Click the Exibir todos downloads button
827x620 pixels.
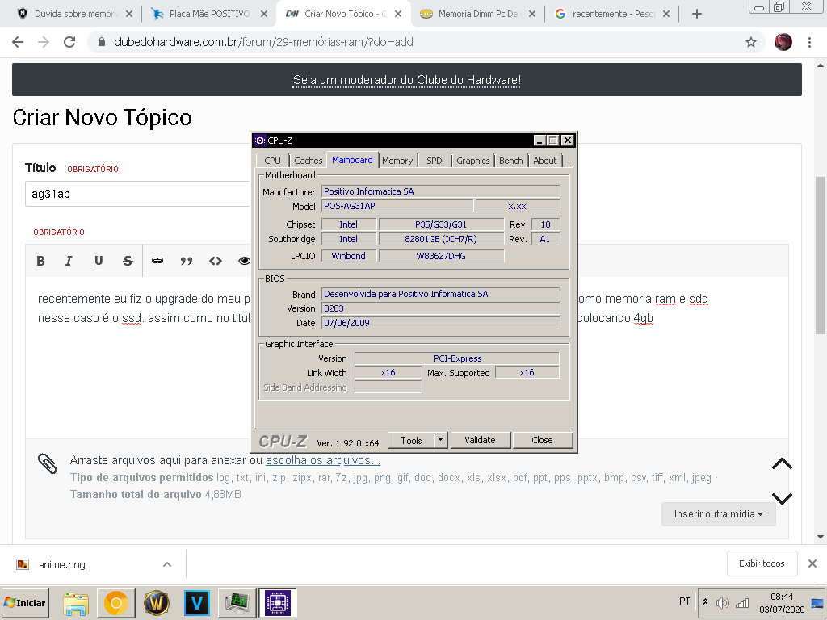(x=762, y=563)
